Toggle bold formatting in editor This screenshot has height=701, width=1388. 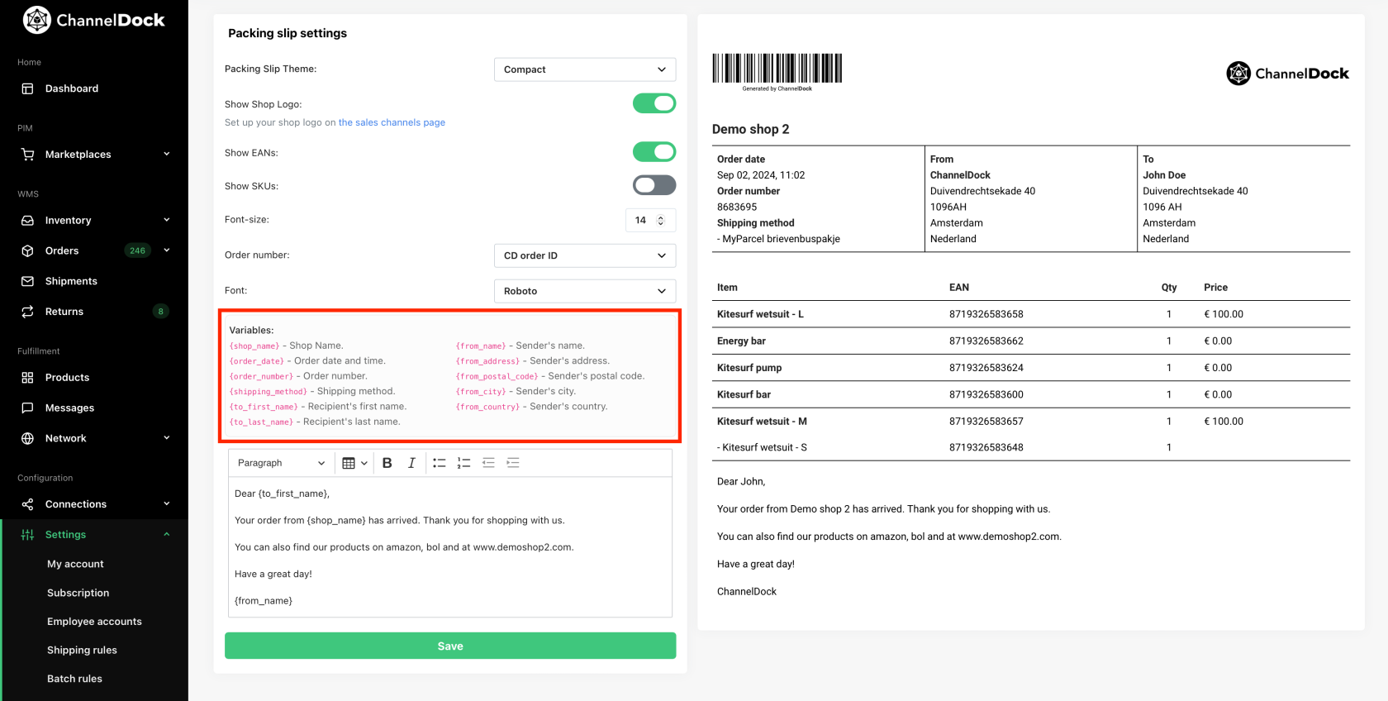pyautogui.click(x=387, y=463)
